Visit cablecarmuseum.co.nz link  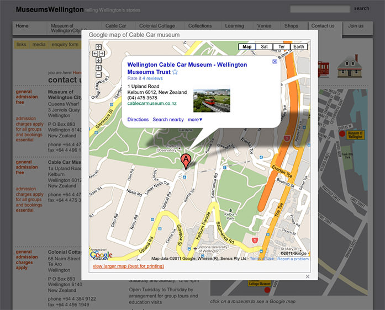point(152,103)
